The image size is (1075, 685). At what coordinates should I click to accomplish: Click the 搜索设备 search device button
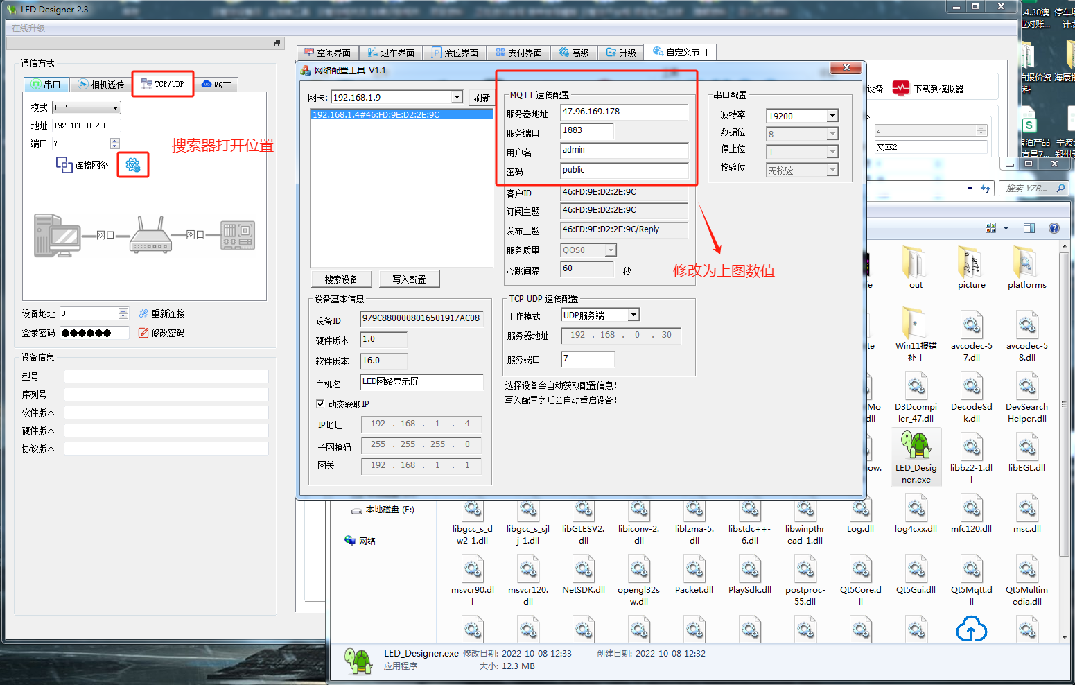[x=342, y=279]
